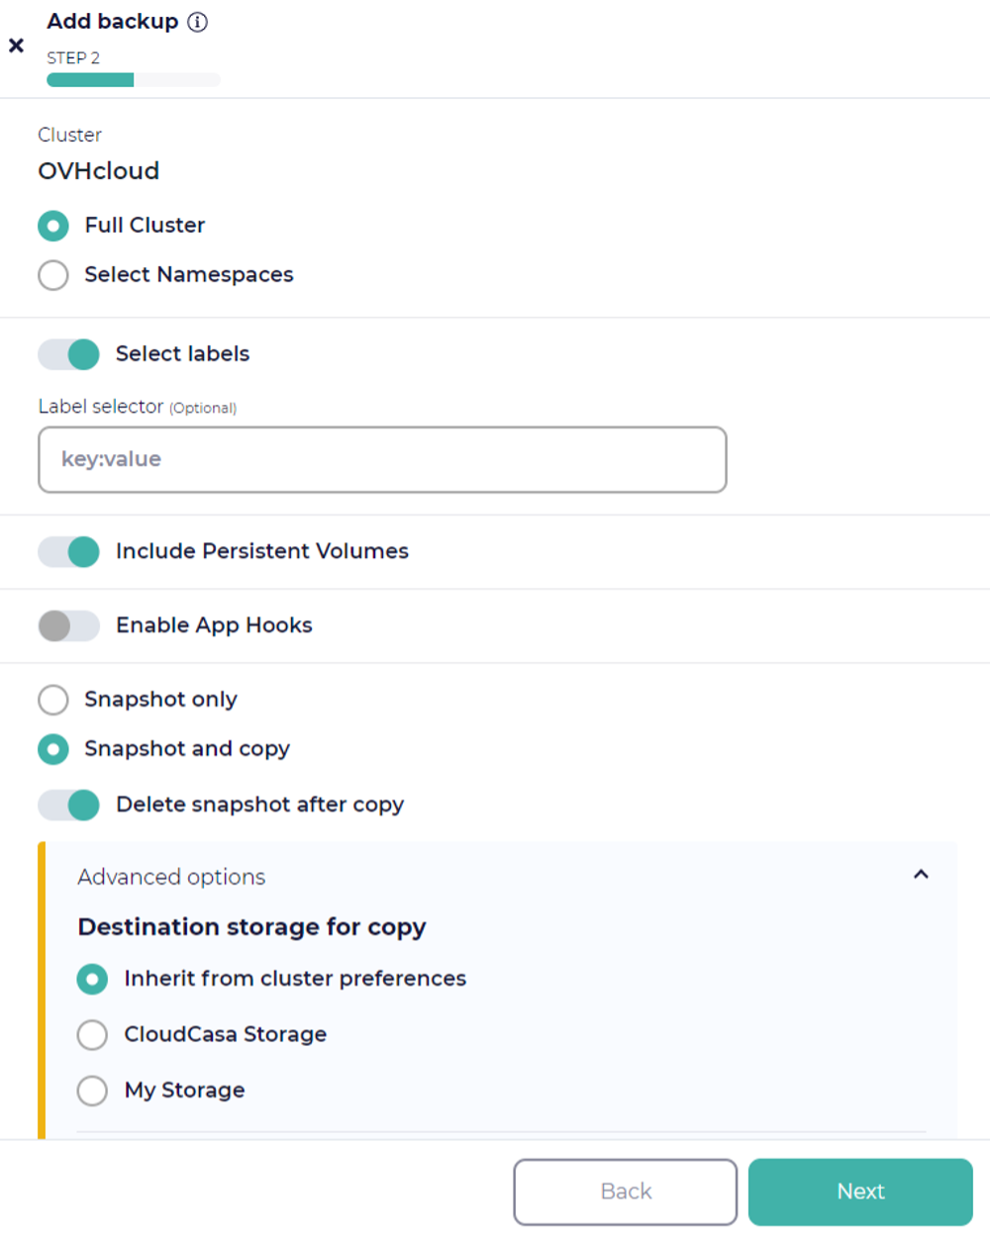The height and width of the screenshot is (1239, 990).
Task: Choose CloudCasa Storage as destination
Action: click(92, 1034)
